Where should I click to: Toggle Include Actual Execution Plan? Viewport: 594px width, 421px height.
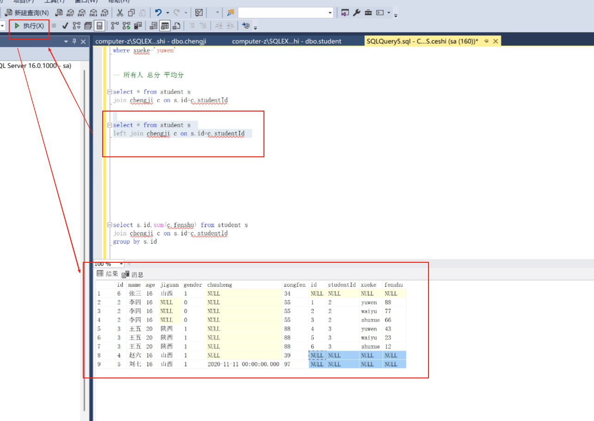[115, 26]
